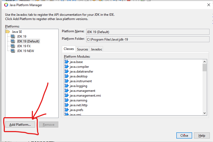Viewport: 213px width, 142px height.
Task: Click computer icon beside JDK 19 FX
Action: click(13, 46)
